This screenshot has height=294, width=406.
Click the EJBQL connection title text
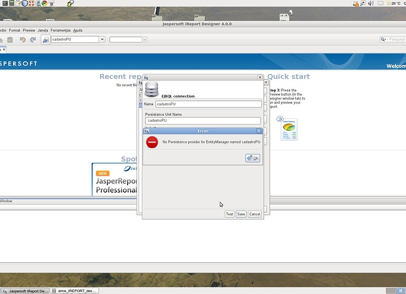178,96
